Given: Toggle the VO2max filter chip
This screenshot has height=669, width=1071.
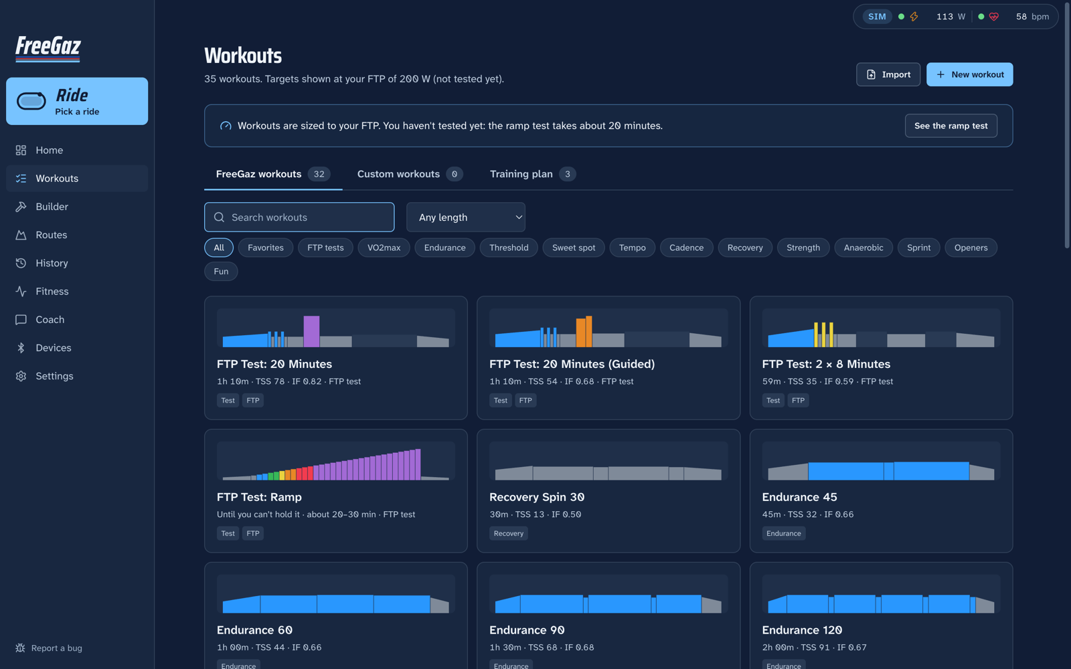Looking at the screenshot, I should pyautogui.click(x=384, y=248).
